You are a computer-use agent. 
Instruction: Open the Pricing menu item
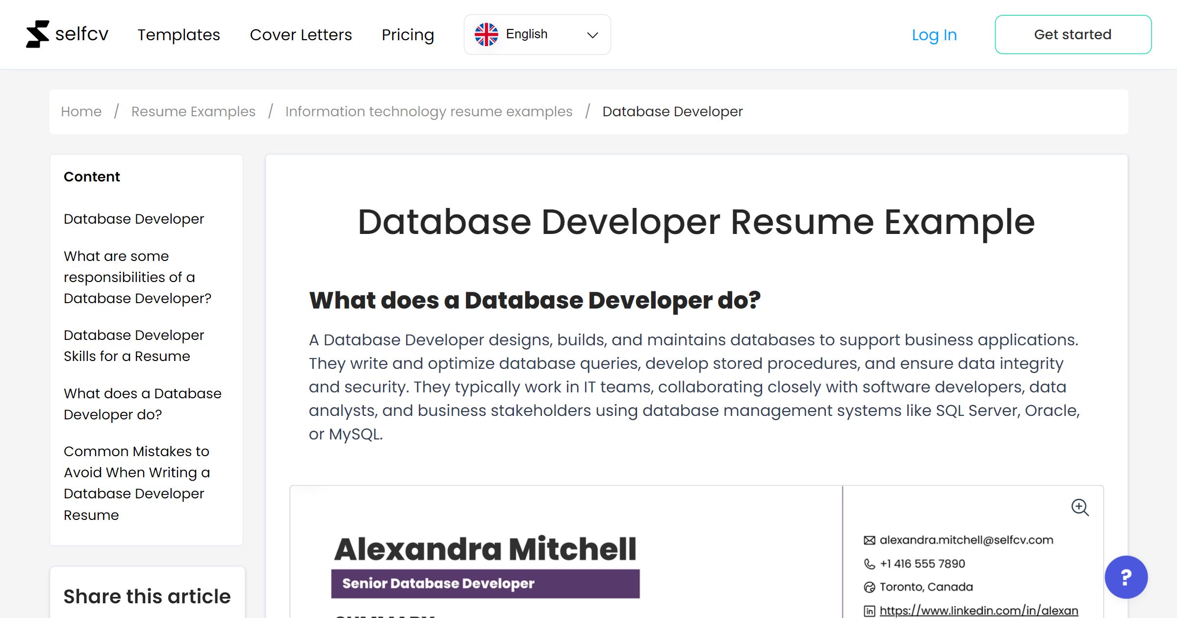pyautogui.click(x=408, y=35)
